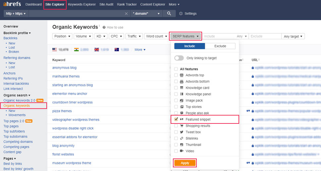The width and height of the screenshot is (321, 171).
Task: Open the http + https protocol dropdown
Action: [16, 14]
